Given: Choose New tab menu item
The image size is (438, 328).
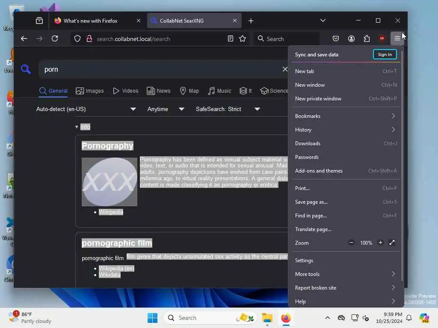Looking at the screenshot, I should coord(346,71).
